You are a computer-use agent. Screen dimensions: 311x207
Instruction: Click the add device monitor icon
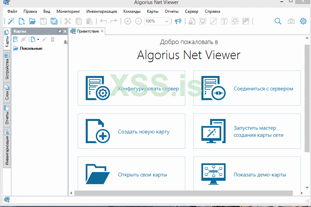coord(203,21)
